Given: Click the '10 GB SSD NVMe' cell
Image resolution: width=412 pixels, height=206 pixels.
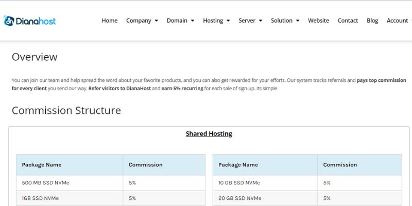Looking at the screenshot, I should (265, 183).
